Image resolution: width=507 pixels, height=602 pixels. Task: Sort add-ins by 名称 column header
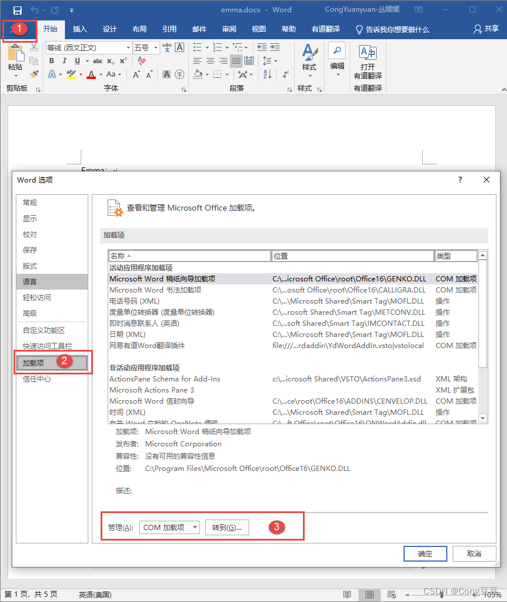tap(189, 256)
